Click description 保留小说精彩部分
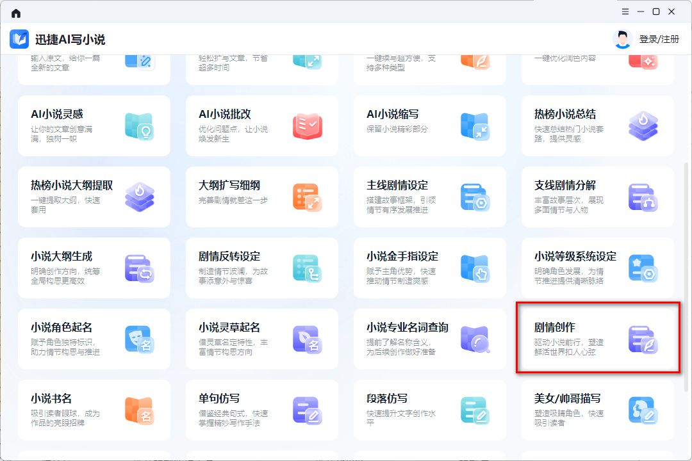 pyautogui.click(x=397, y=129)
